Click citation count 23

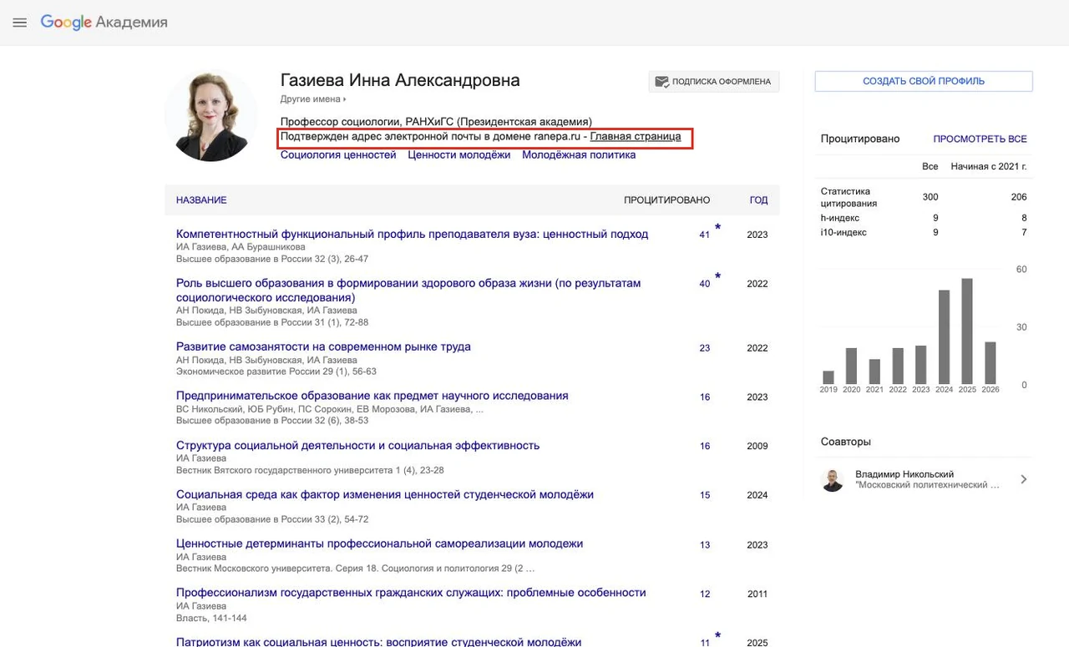point(704,348)
